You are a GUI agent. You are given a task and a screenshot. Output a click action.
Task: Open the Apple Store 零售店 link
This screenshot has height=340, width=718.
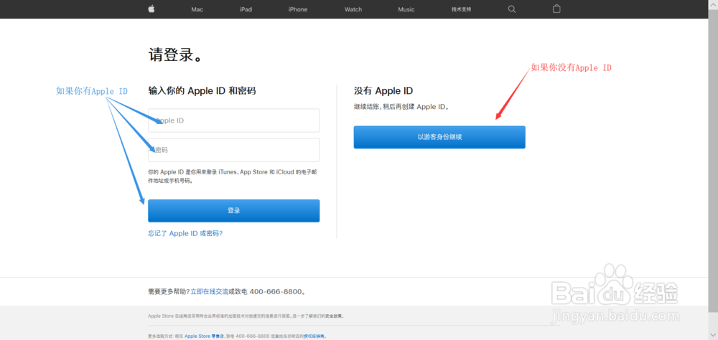point(204,336)
